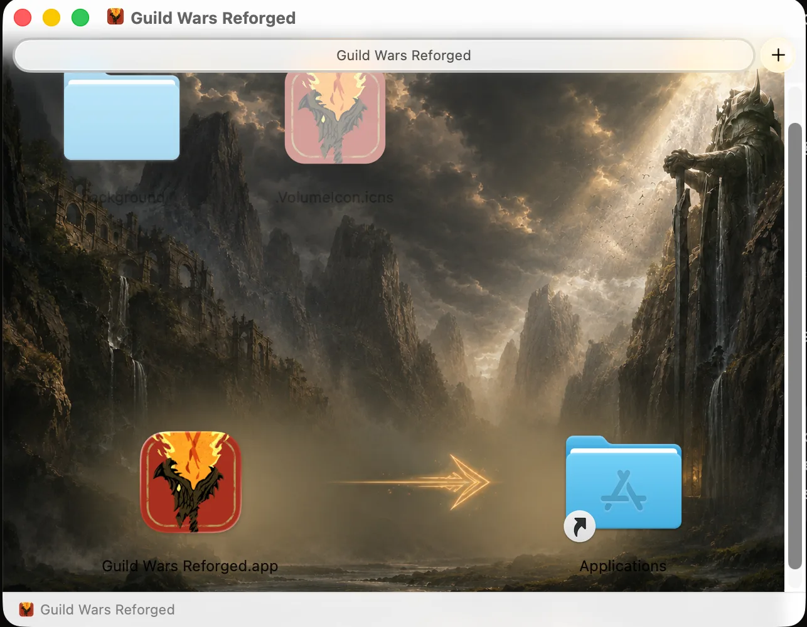The height and width of the screenshot is (627, 807).
Task: Close the window with red button
Action: [23, 18]
